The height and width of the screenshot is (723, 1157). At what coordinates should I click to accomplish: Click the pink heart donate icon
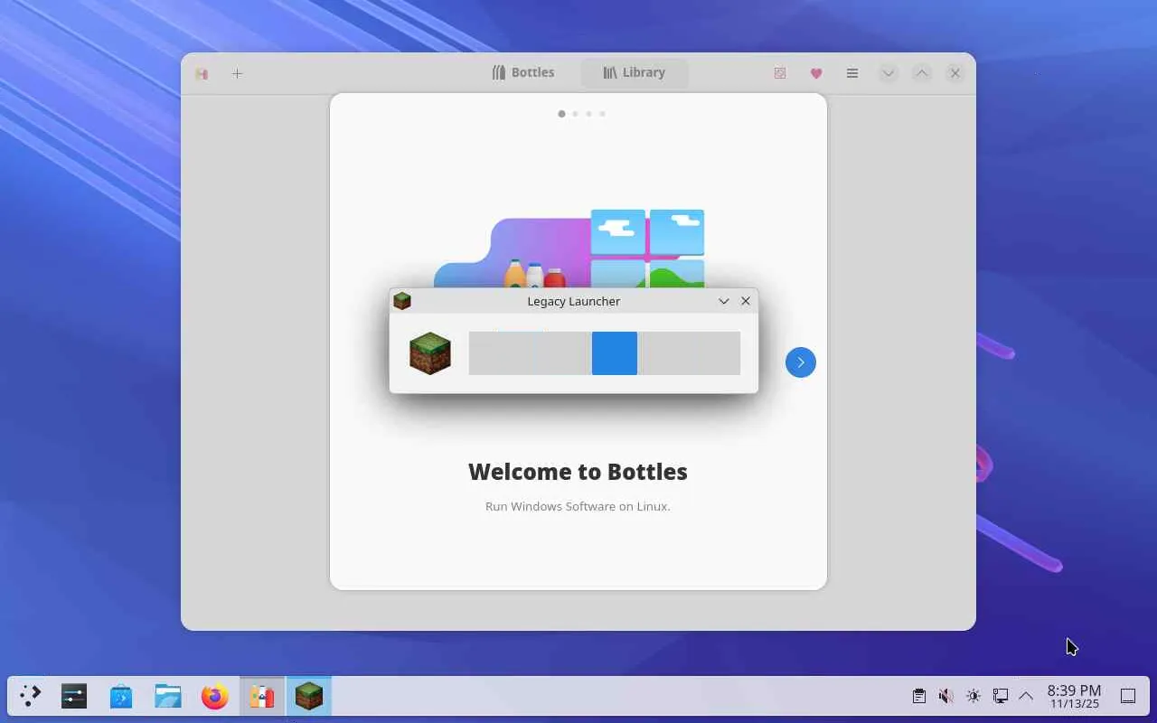816,73
